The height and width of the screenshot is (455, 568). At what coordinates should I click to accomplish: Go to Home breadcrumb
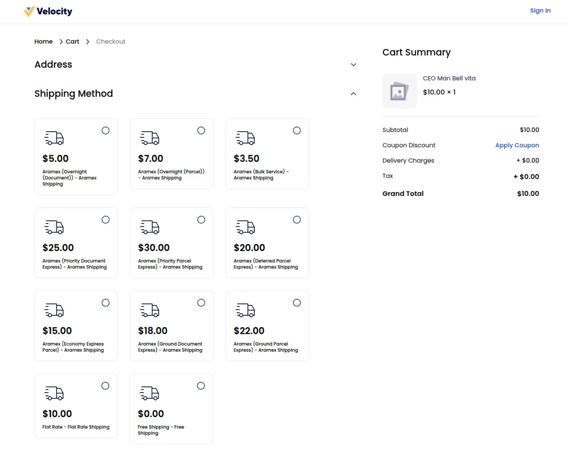click(x=44, y=42)
